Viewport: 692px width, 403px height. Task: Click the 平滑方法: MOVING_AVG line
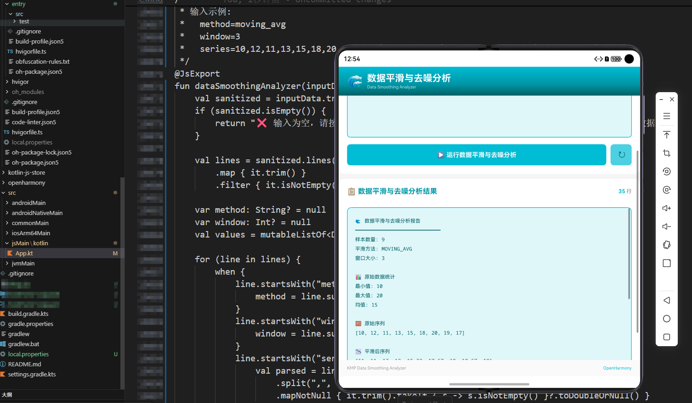point(384,249)
